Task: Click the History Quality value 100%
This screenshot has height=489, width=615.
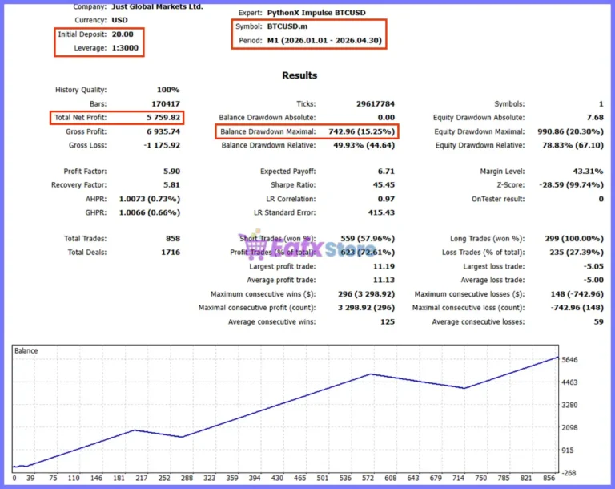Action: [168, 90]
